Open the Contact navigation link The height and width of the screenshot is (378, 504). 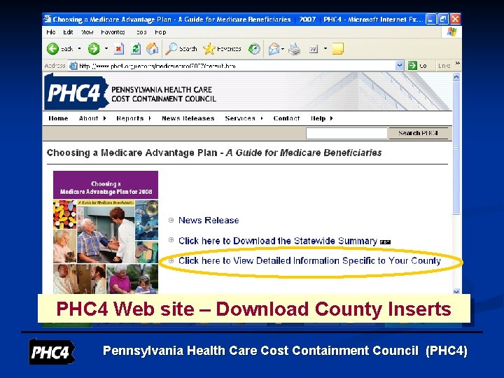pos(286,118)
